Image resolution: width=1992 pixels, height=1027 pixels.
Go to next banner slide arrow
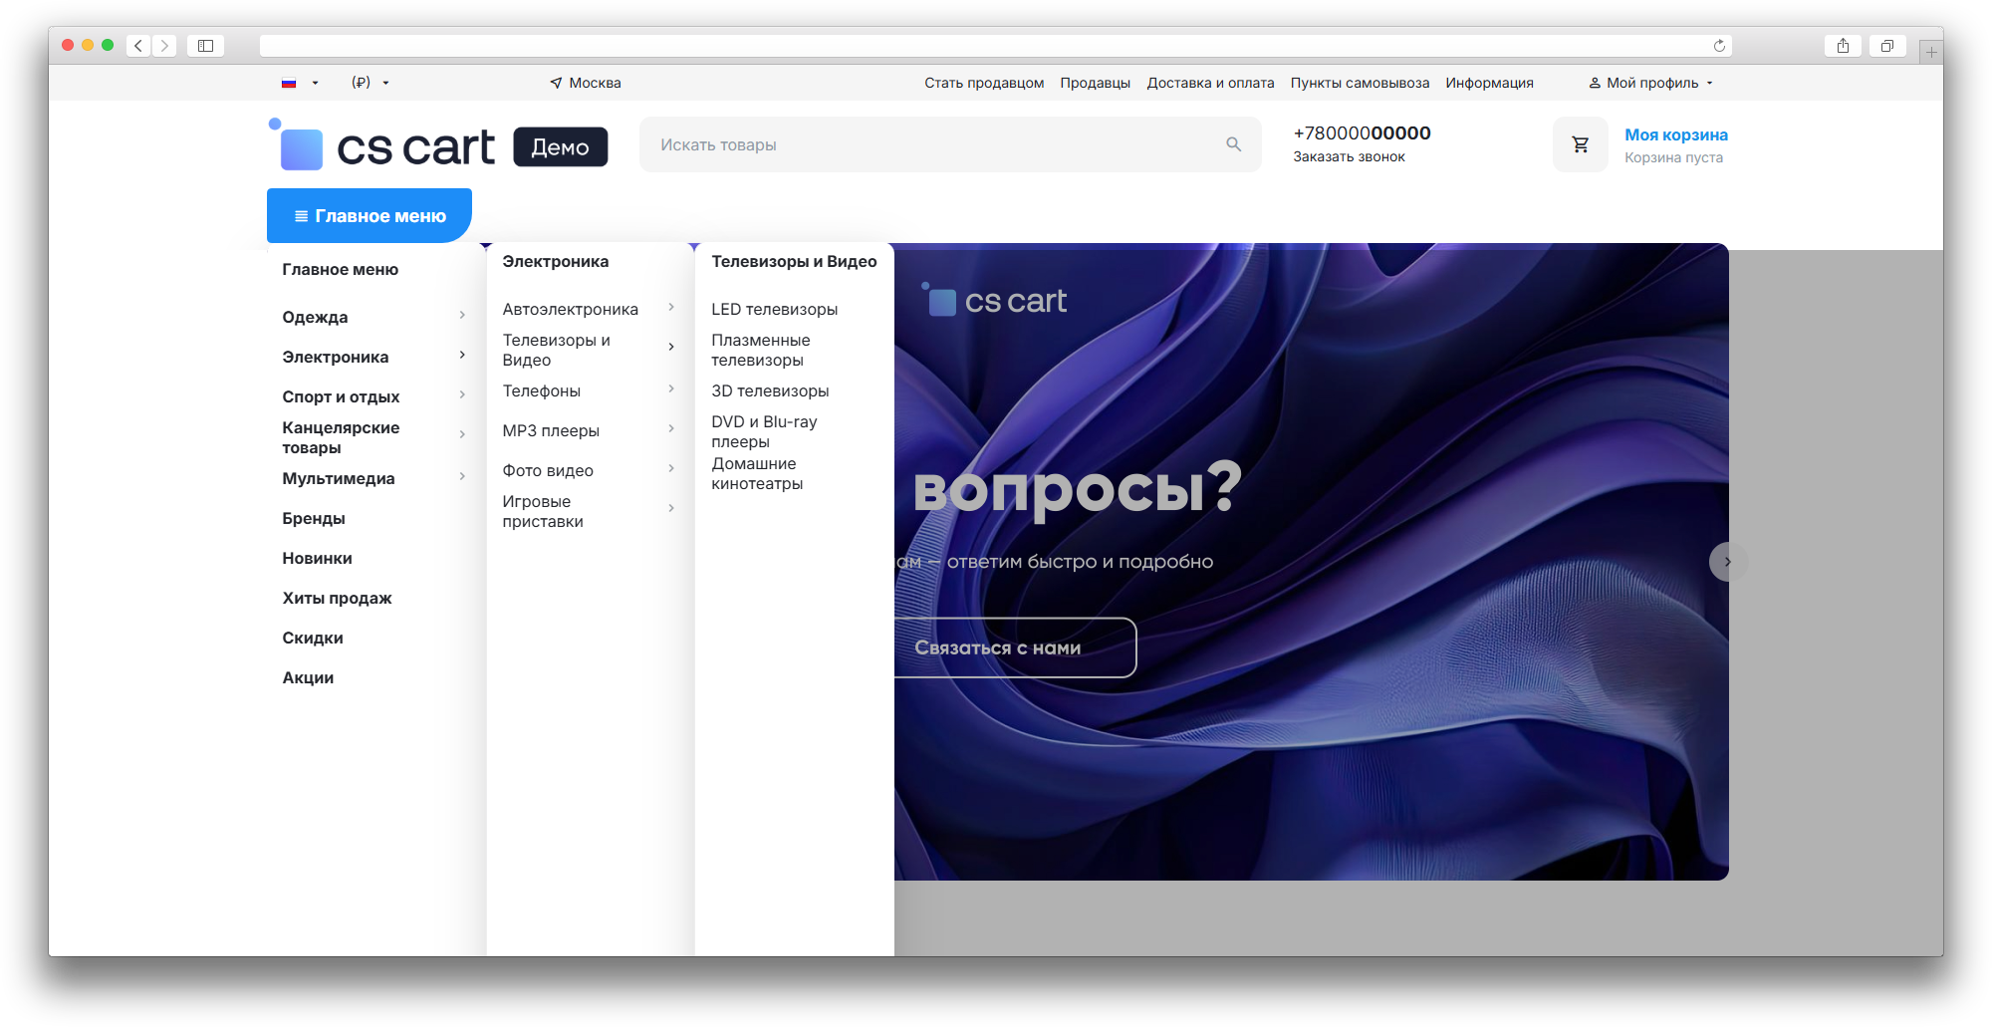pyautogui.click(x=1728, y=562)
